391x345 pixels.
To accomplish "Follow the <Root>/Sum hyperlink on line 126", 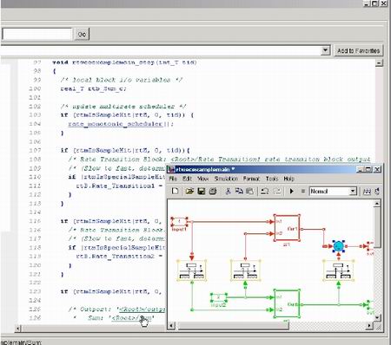I will pos(132,318).
